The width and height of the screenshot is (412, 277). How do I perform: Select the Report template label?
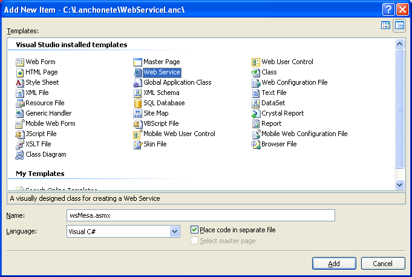point(271,123)
